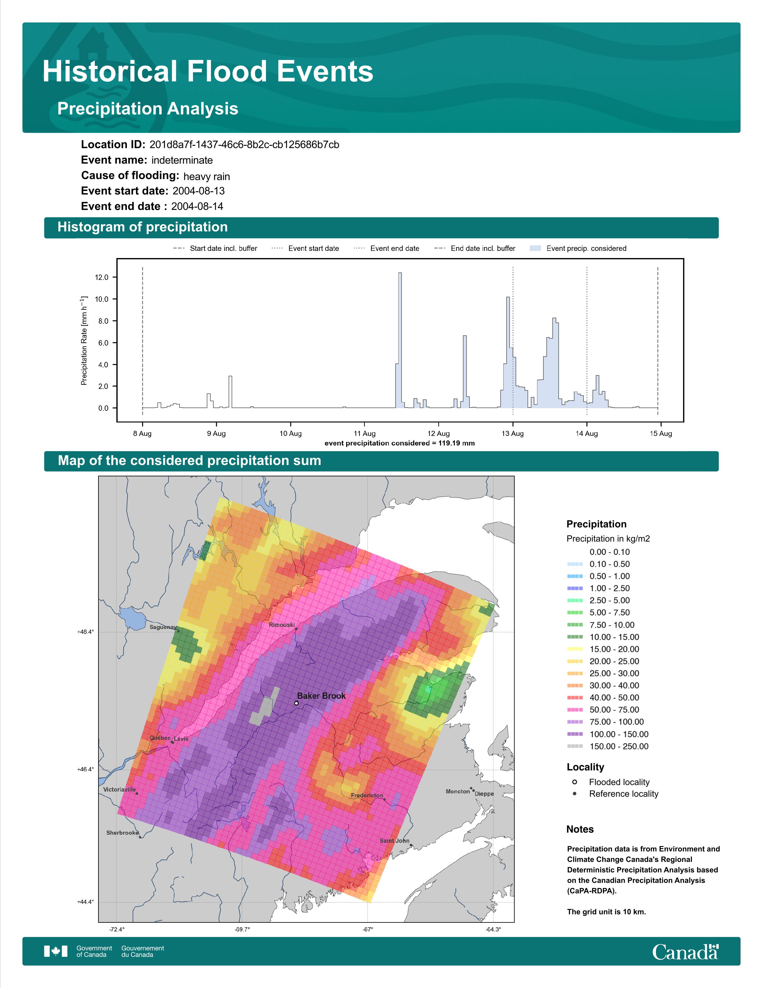Click the tallest histogram bar on 11 Aug
Viewport: 763px width, 988px height.
[x=400, y=340]
